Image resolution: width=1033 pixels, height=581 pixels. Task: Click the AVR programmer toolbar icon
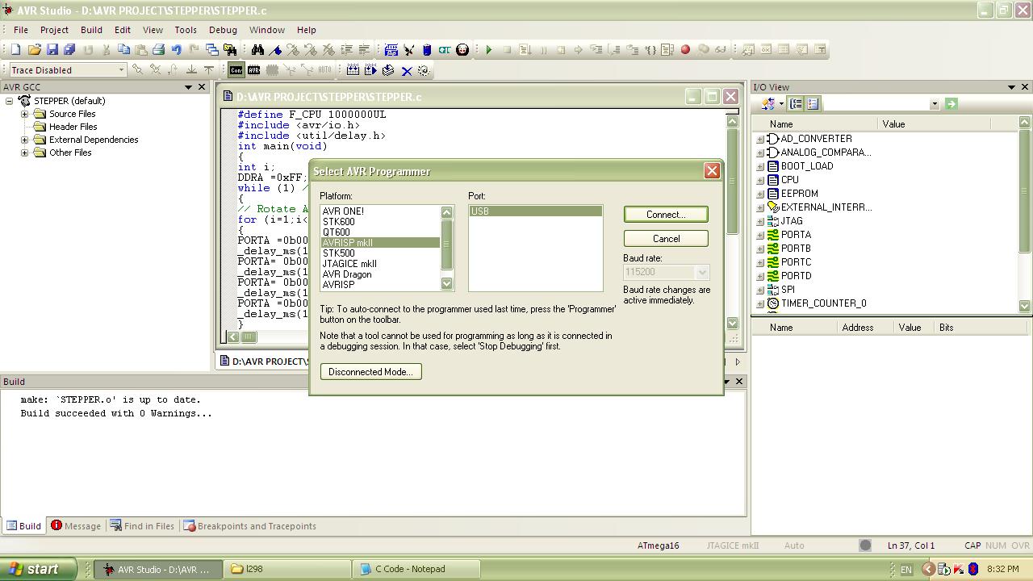254,70
